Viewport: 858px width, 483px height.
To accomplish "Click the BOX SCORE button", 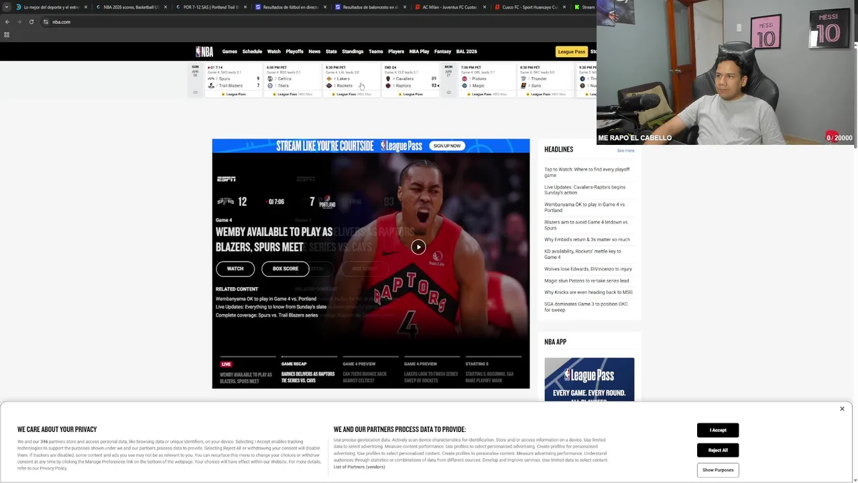I will (285, 268).
